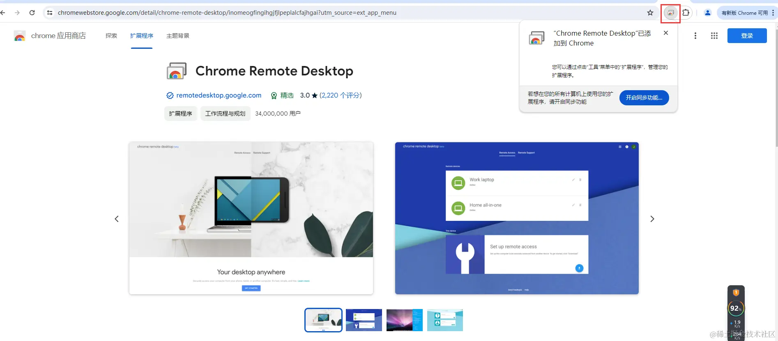Switch to the 主题背景 tab
This screenshot has width=778, height=341.
coord(178,36)
